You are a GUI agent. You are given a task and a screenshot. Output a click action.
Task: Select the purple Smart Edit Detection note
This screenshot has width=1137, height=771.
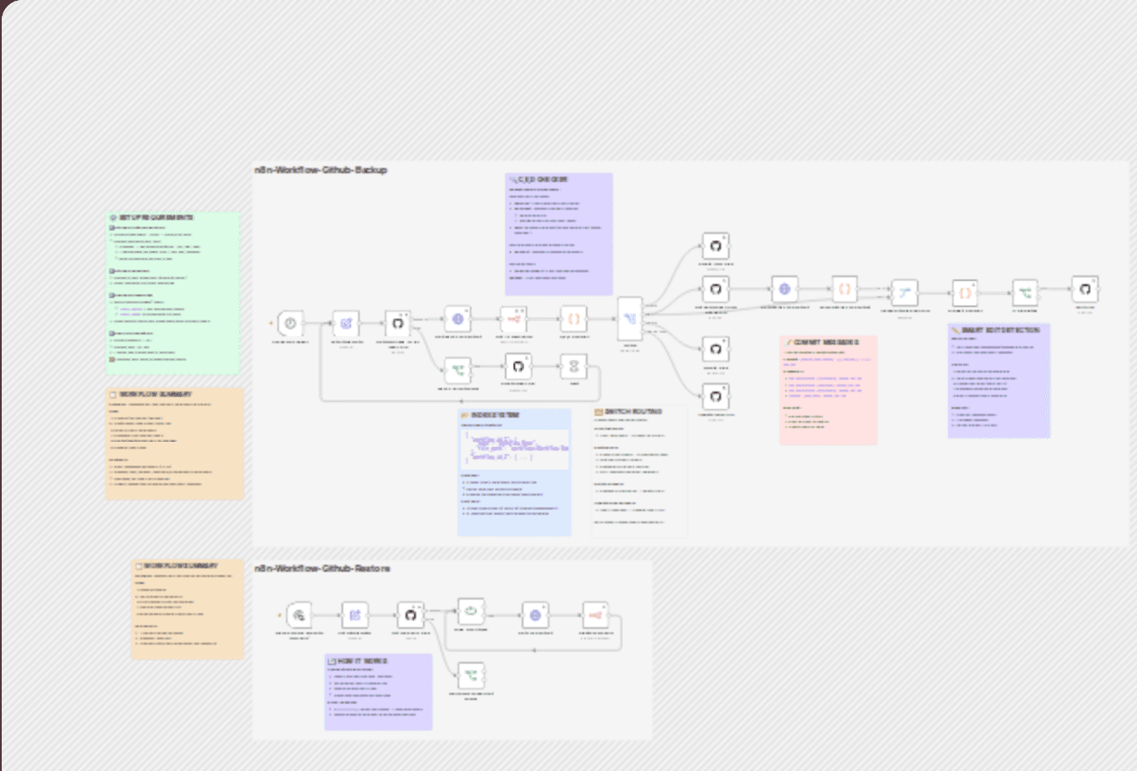coord(998,380)
